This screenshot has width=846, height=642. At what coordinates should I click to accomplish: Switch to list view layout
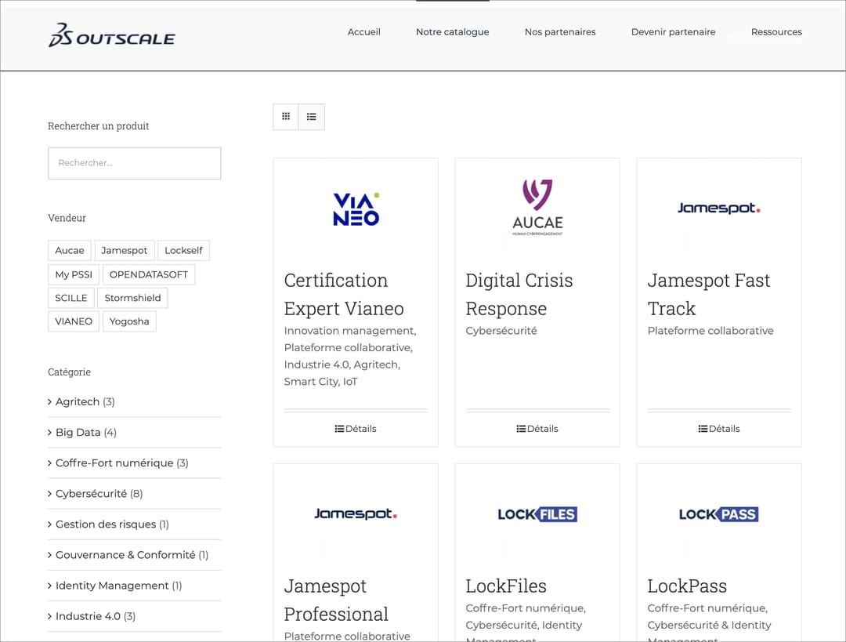click(312, 117)
